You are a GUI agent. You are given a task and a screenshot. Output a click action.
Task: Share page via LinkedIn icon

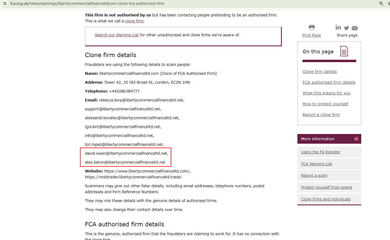338,27
